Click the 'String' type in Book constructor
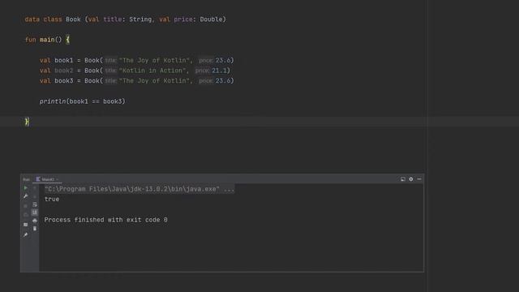Screen dimensions: 519x292 pyautogui.click(x=140, y=19)
